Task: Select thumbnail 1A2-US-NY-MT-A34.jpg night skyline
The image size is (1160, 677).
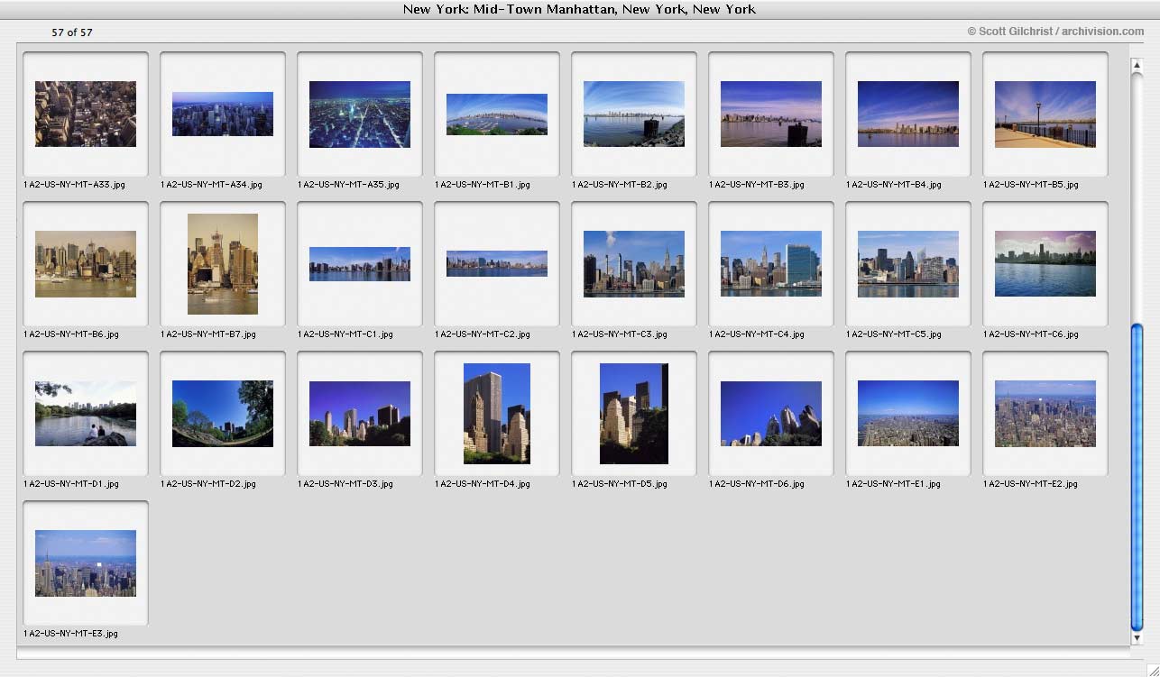Action: point(223,114)
